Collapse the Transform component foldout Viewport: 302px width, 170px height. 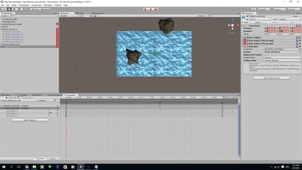coord(243,25)
